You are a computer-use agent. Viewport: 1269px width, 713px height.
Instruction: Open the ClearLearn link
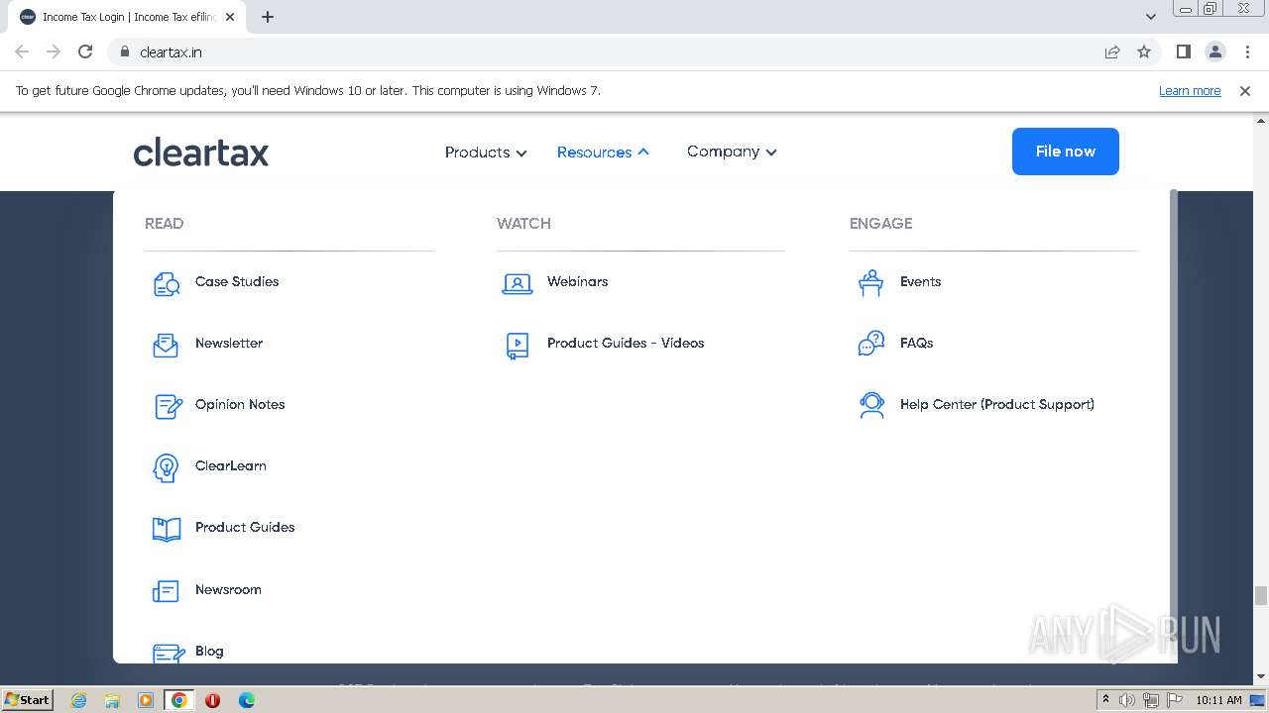[231, 466]
